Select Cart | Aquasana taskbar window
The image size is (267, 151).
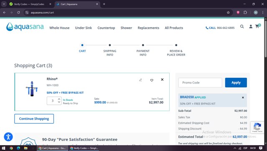pyautogui.click(x=53, y=148)
